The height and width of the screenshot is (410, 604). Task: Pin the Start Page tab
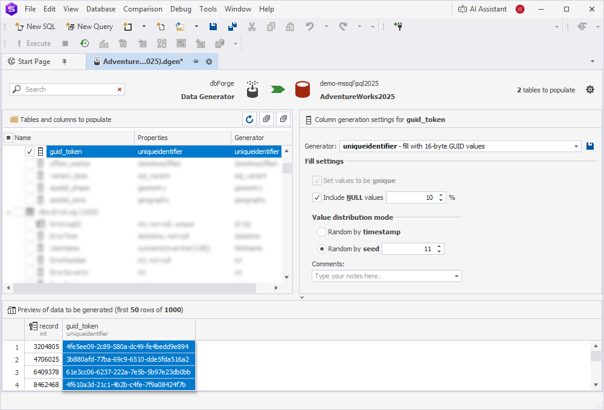65,62
